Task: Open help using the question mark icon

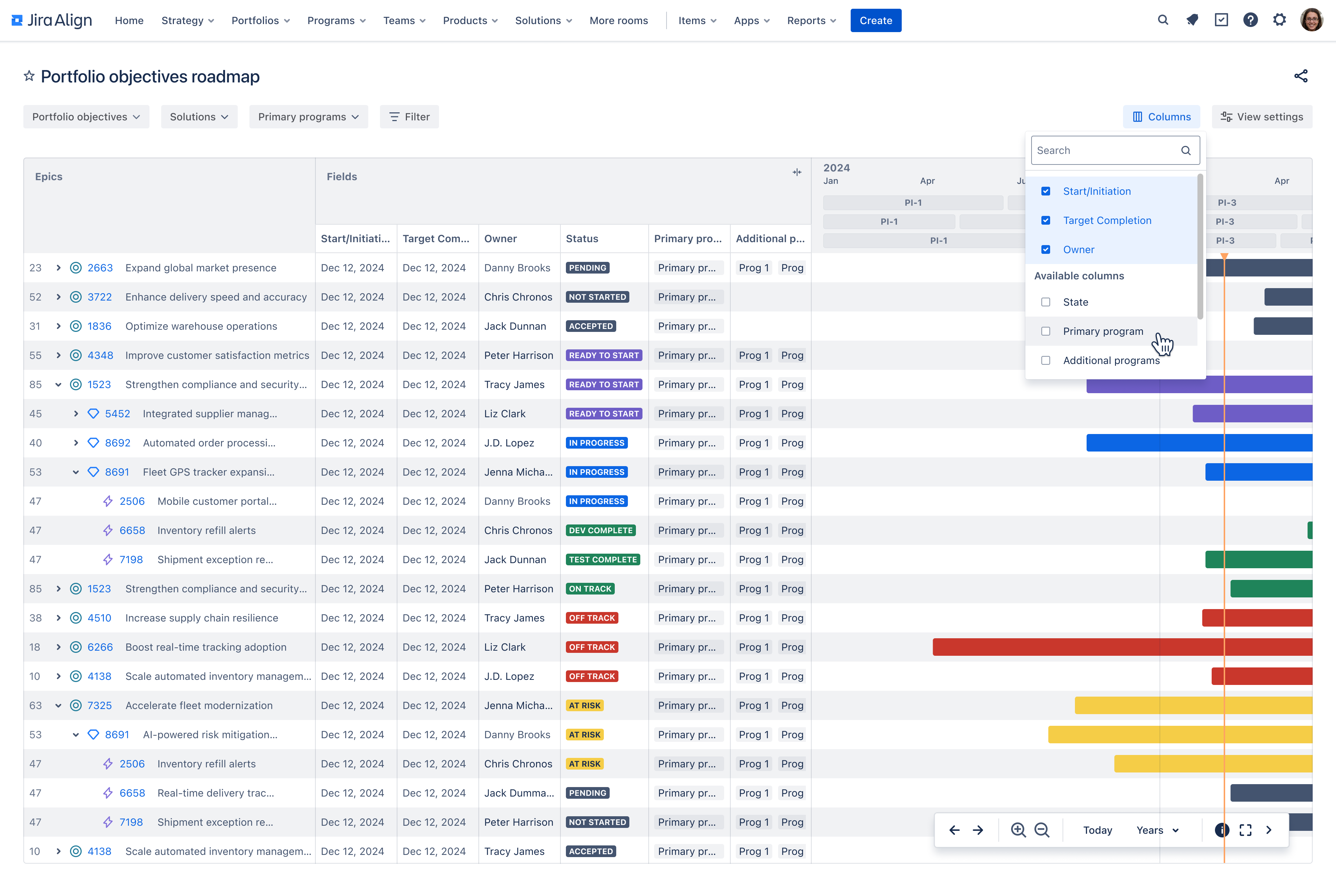Action: pos(1251,20)
